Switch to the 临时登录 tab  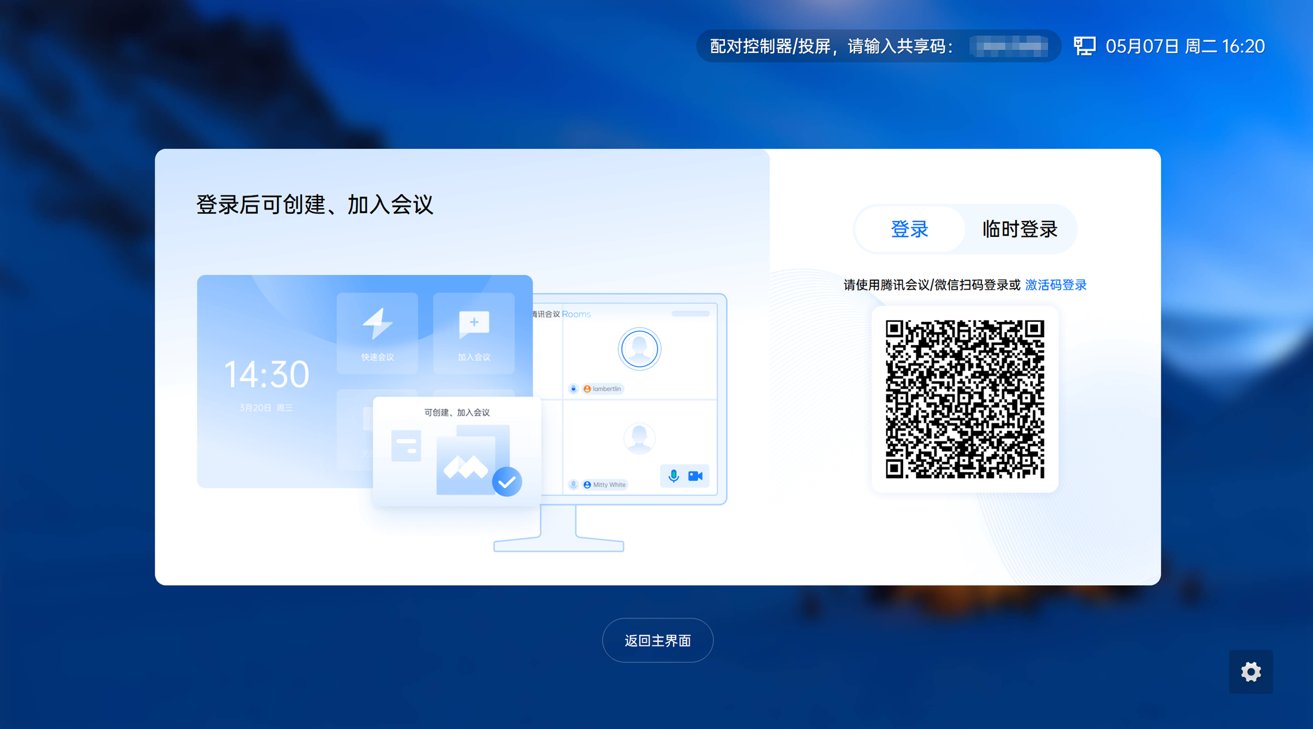pyautogui.click(x=1020, y=229)
